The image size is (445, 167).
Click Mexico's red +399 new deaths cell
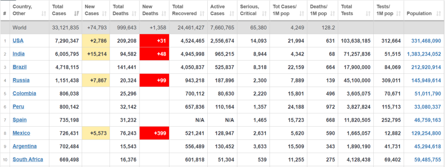tap(154, 133)
